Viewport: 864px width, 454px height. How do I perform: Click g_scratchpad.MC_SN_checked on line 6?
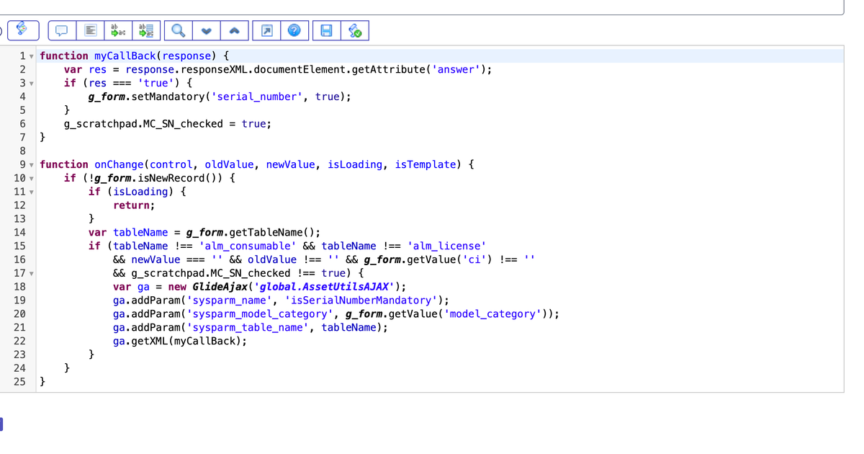[x=143, y=124]
